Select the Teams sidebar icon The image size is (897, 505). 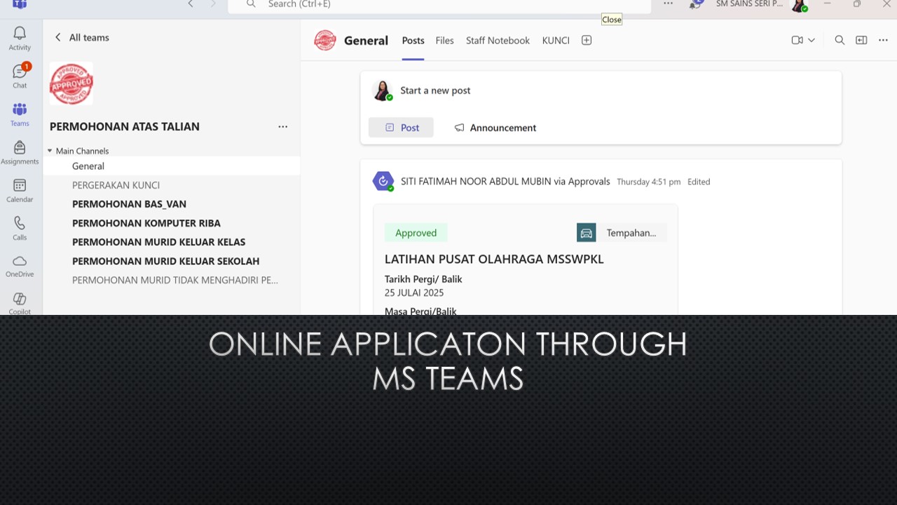point(20,114)
